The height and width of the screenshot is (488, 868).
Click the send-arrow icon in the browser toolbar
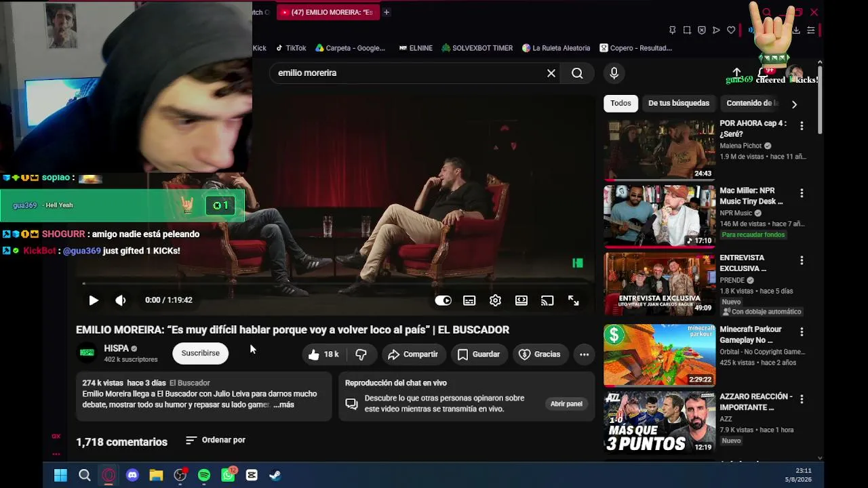[x=716, y=30]
